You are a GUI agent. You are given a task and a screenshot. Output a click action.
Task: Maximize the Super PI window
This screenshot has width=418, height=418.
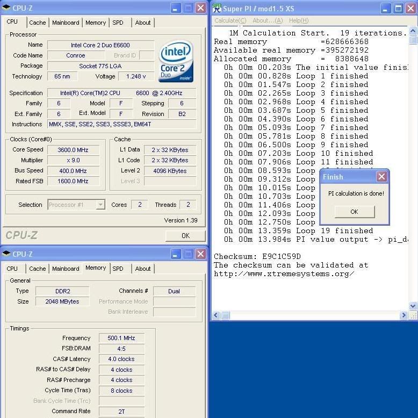click(398, 9)
